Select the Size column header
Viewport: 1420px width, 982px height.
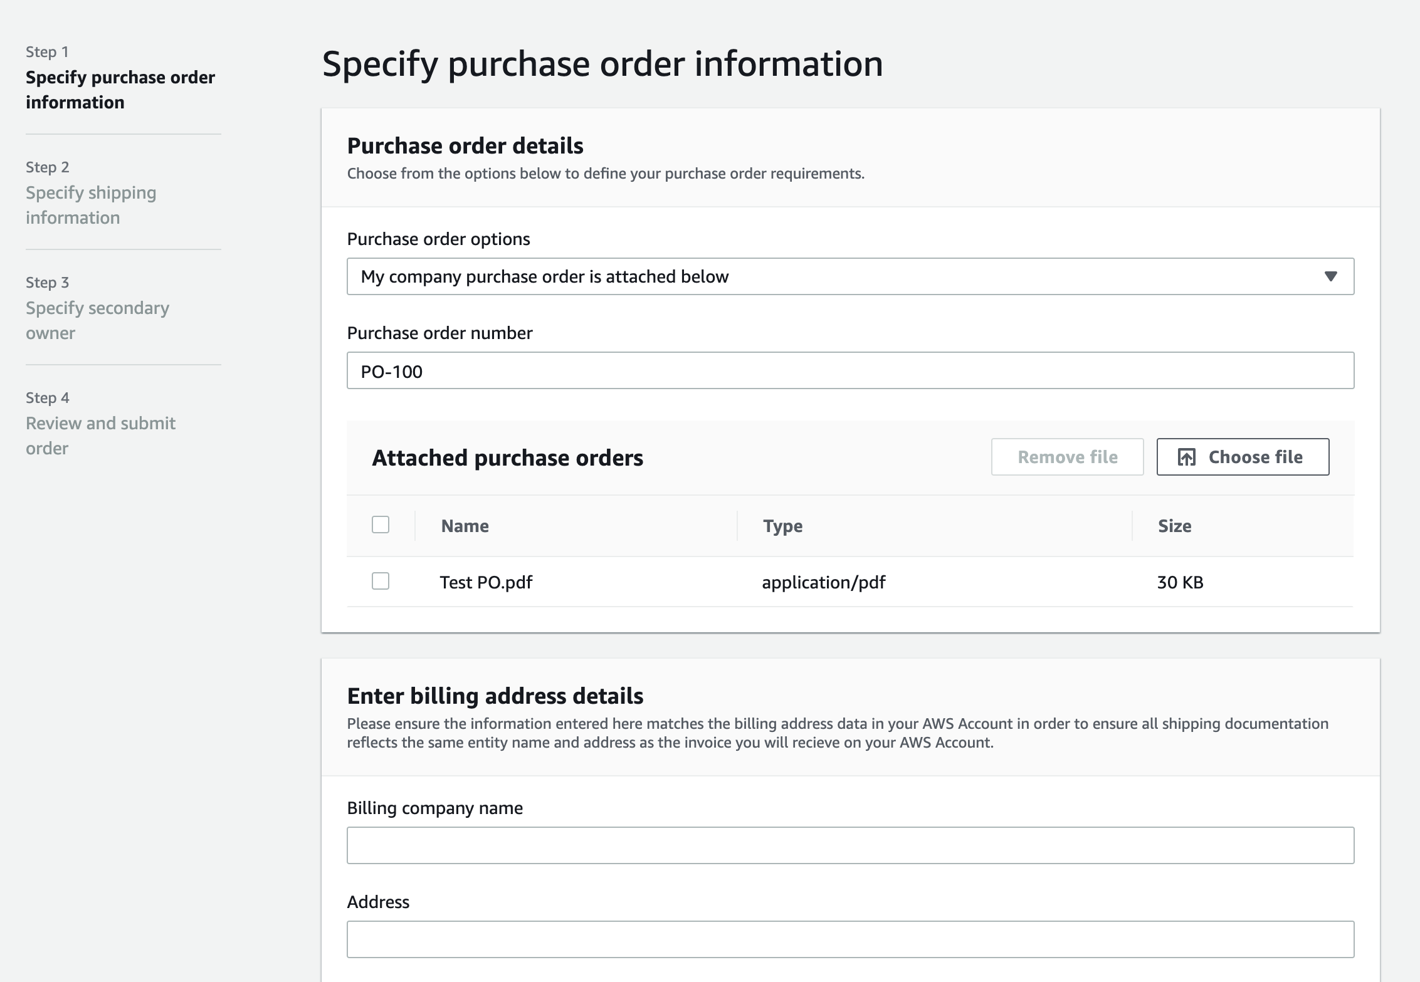(1174, 525)
